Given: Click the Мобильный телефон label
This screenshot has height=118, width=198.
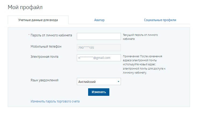Looking at the screenshot, I should coord(46,47).
